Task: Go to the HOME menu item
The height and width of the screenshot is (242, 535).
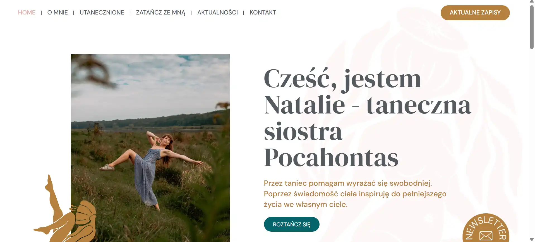Action: [27, 13]
